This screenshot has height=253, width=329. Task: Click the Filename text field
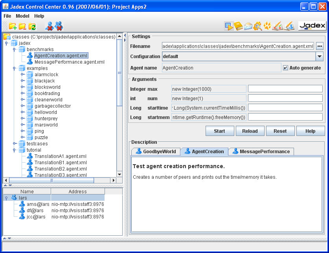[x=238, y=46]
